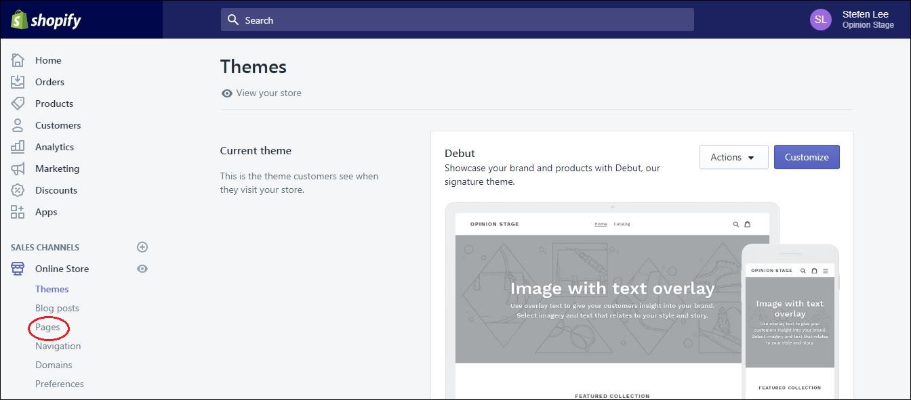Open the Blog posts section
The width and height of the screenshot is (911, 400).
click(58, 308)
